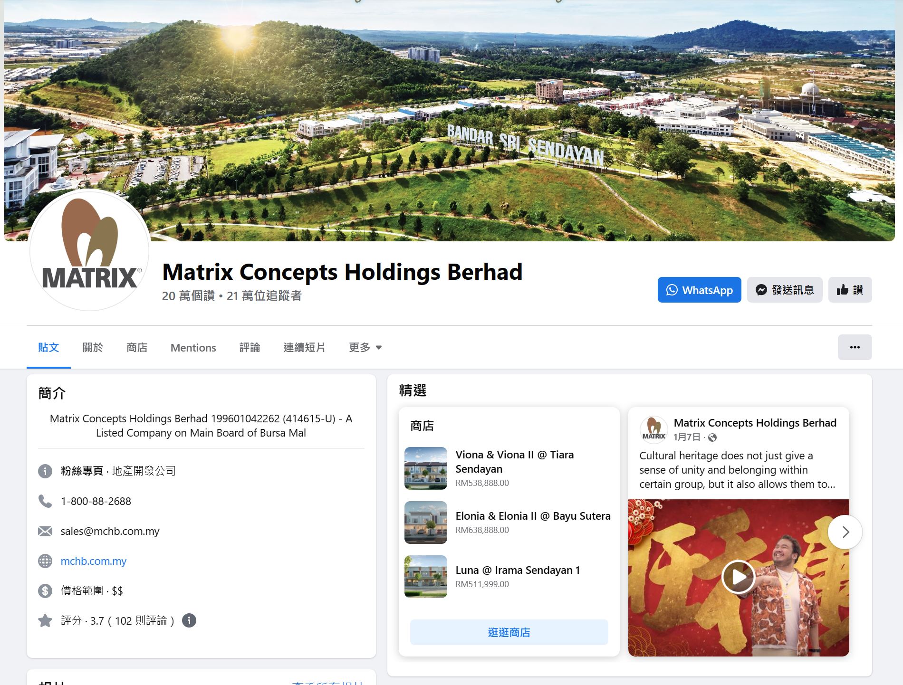This screenshot has height=685, width=903.
Task: Click the phone icon next to 1-800-88-2688
Action: [x=45, y=501]
